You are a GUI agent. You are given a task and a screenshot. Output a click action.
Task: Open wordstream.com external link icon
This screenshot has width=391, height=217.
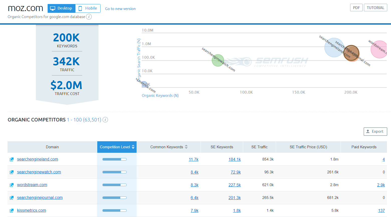(x=12, y=185)
